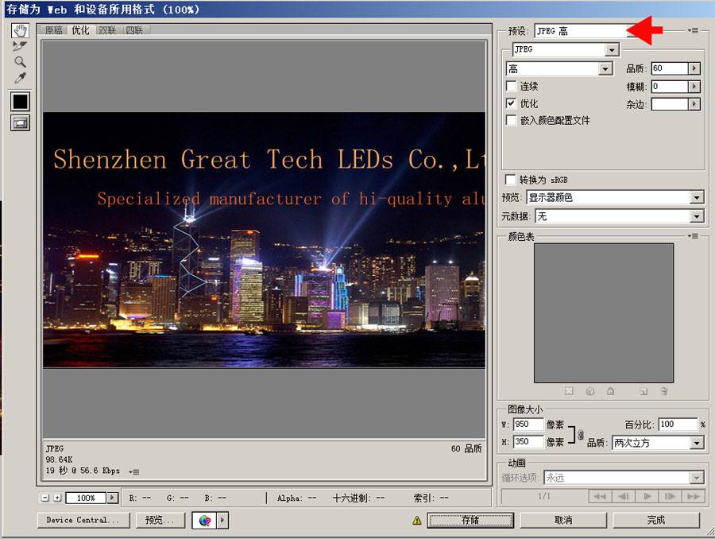Expand the JPEG file format dropdown

point(611,49)
